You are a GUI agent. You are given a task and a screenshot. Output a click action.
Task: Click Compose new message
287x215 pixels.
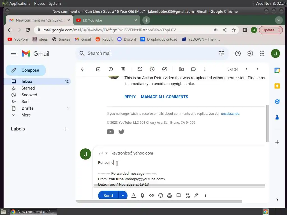click(26, 70)
